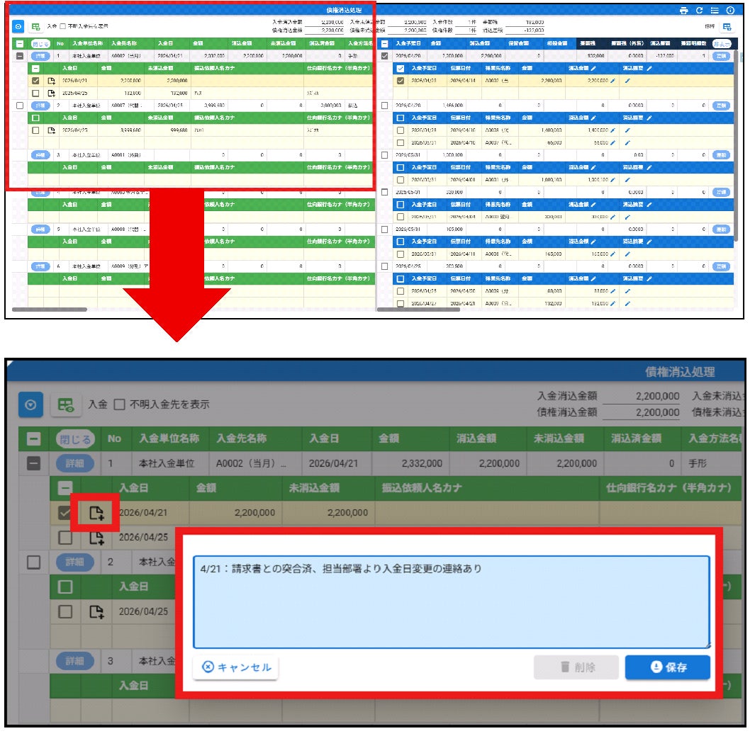Click the highlighted memo icon for 2026/04/21 row

click(96, 513)
